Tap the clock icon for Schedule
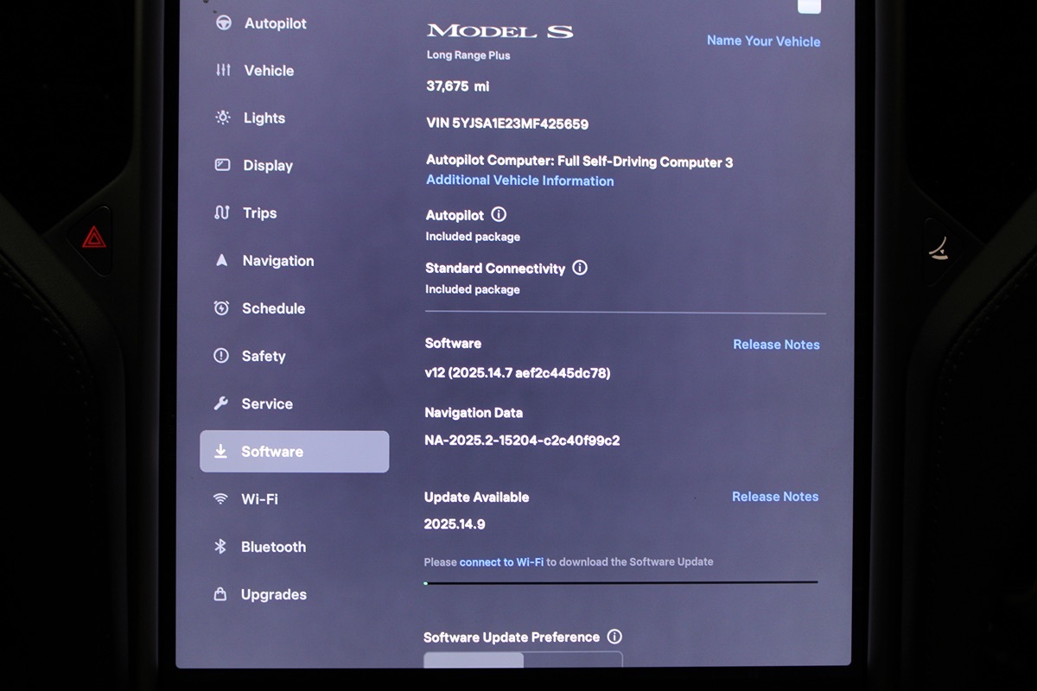The height and width of the screenshot is (691, 1037). coord(221,308)
